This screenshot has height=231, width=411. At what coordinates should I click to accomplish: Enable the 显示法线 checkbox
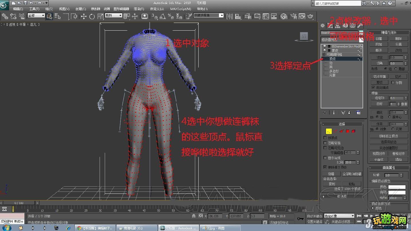pos(325,158)
